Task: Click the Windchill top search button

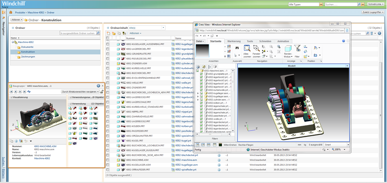Action: pyautogui.click(x=359, y=4)
